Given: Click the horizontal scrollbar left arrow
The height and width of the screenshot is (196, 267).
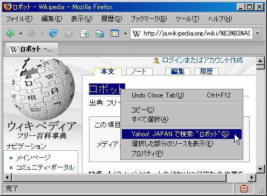Looking at the screenshot, I should (x=8, y=178).
